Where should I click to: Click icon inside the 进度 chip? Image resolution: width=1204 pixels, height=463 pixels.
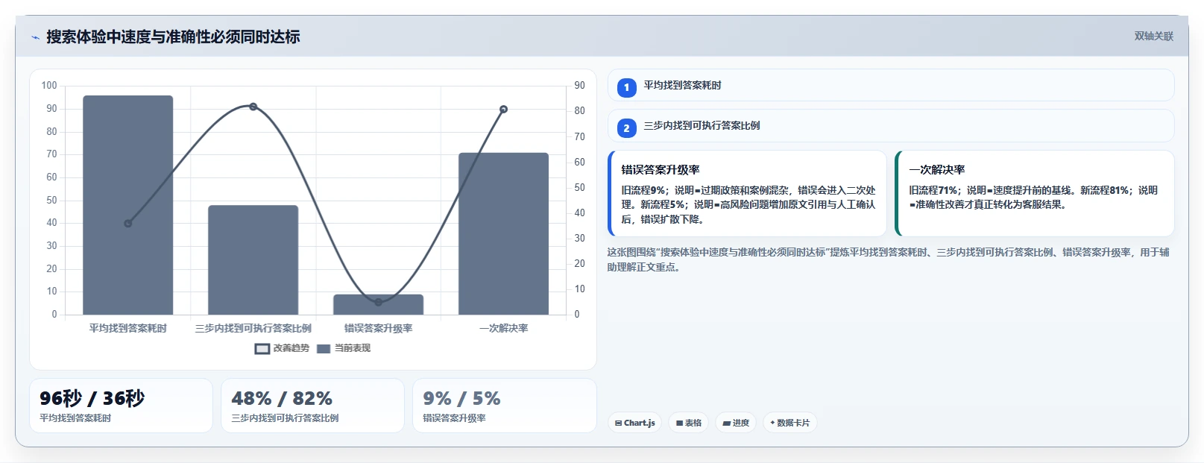pos(727,423)
